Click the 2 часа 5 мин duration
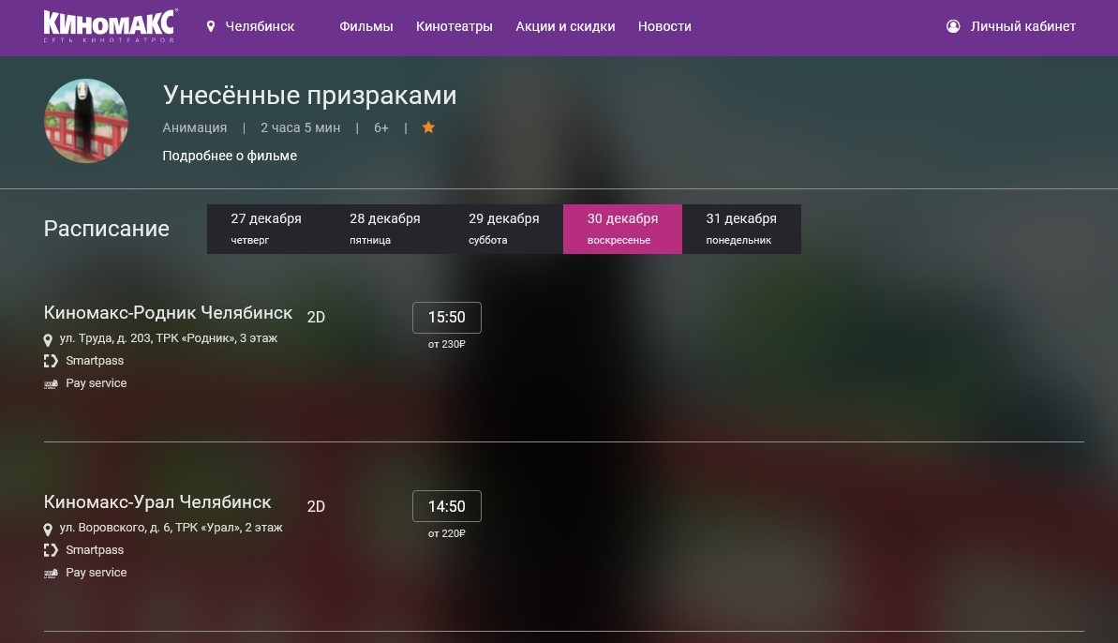 point(300,127)
